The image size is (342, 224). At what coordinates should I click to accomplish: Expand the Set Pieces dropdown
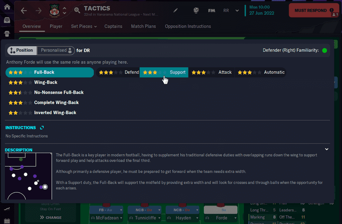pyautogui.click(x=84, y=27)
